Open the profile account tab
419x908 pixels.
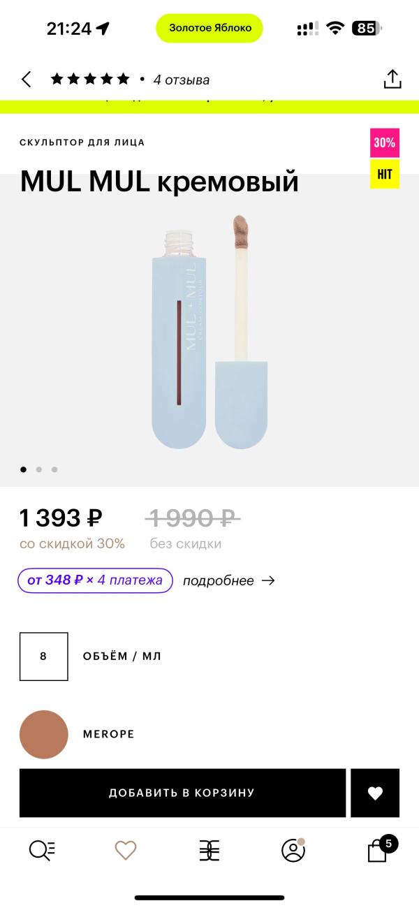293,850
